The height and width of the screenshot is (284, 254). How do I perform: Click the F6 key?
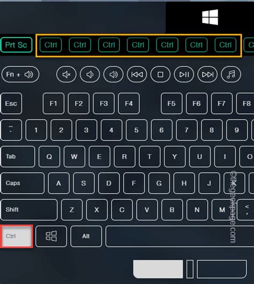(197, 103)
